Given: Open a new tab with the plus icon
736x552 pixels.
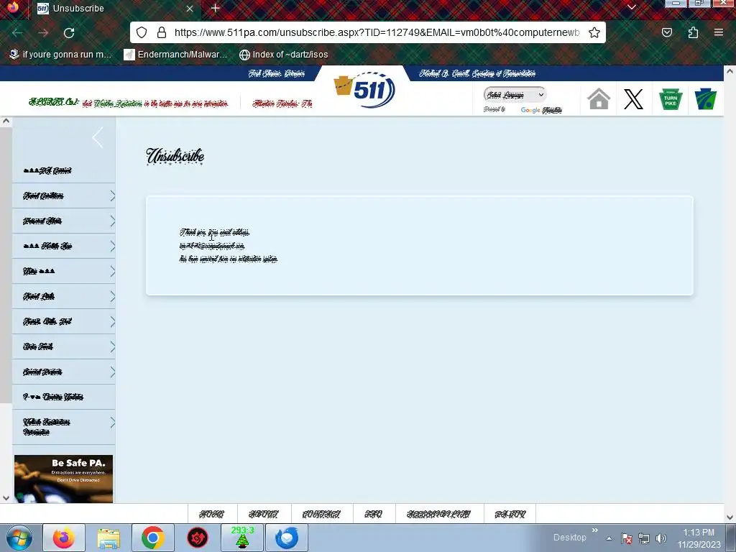Looking at the screenshot, I should [x=216, y=8].
